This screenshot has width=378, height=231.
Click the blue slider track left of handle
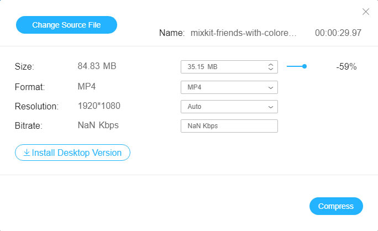(294, 66)
